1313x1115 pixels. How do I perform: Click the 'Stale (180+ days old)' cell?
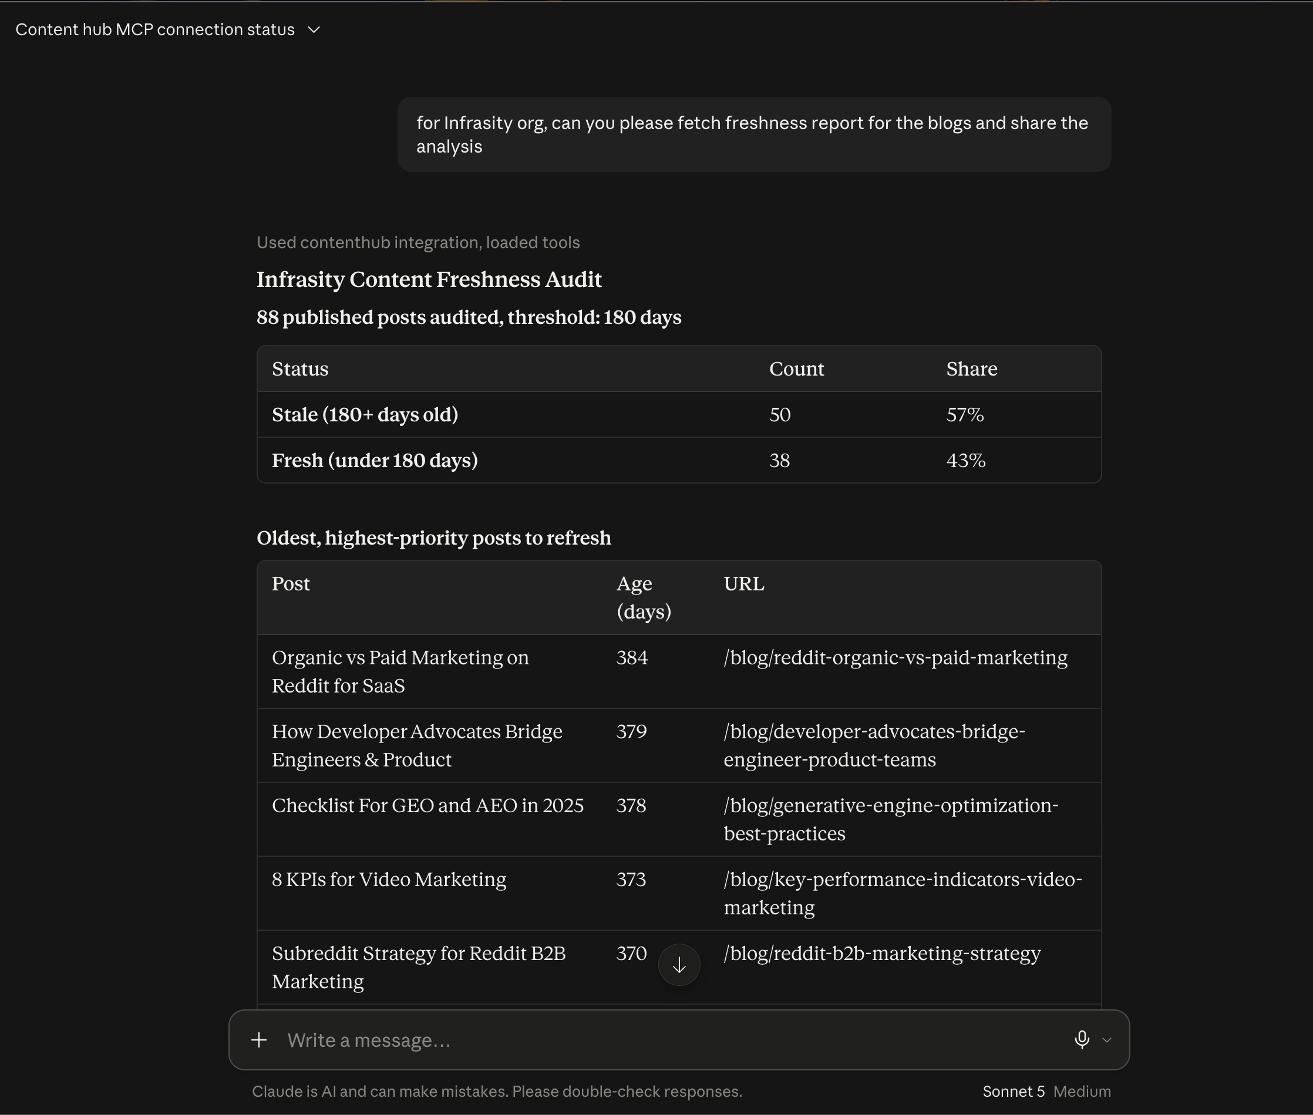(x=365, y=415)
